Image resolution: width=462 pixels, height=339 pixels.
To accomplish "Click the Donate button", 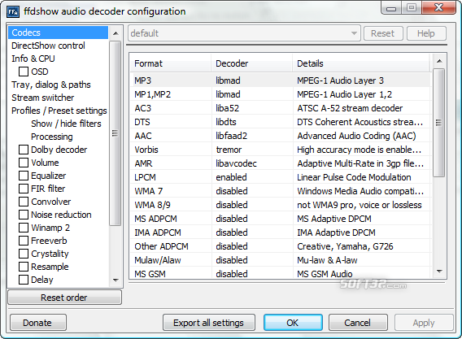I will click(37, 323).
